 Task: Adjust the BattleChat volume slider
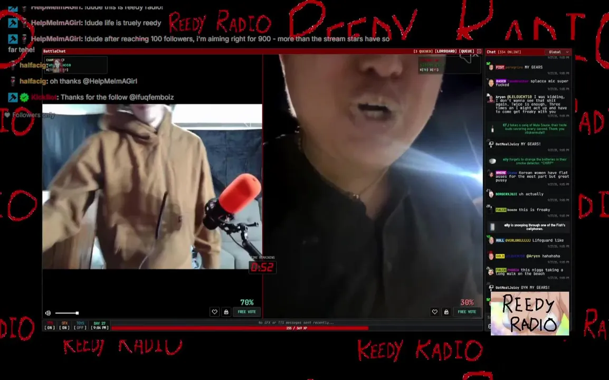pos(67,313)
